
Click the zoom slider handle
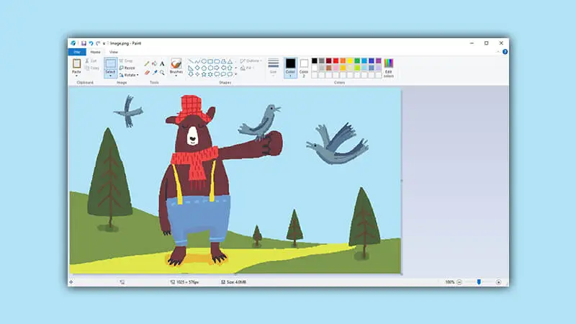click(479, 282)
